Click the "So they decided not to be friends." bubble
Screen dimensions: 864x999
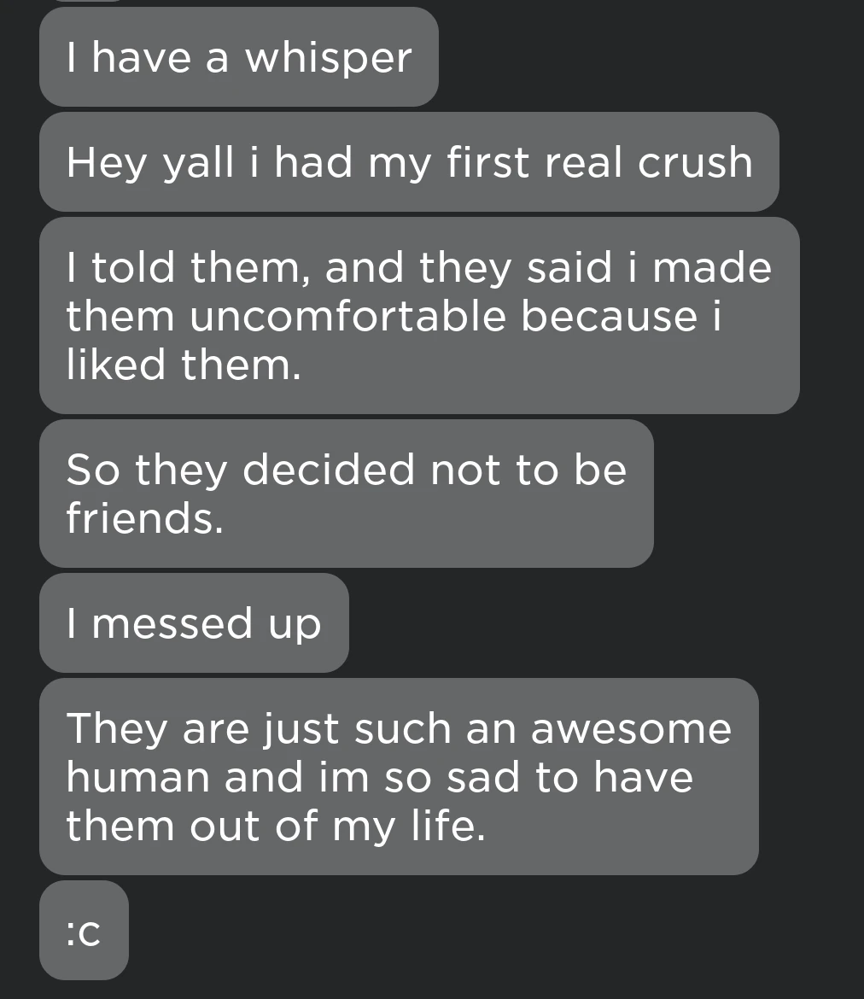coord(346,494)
